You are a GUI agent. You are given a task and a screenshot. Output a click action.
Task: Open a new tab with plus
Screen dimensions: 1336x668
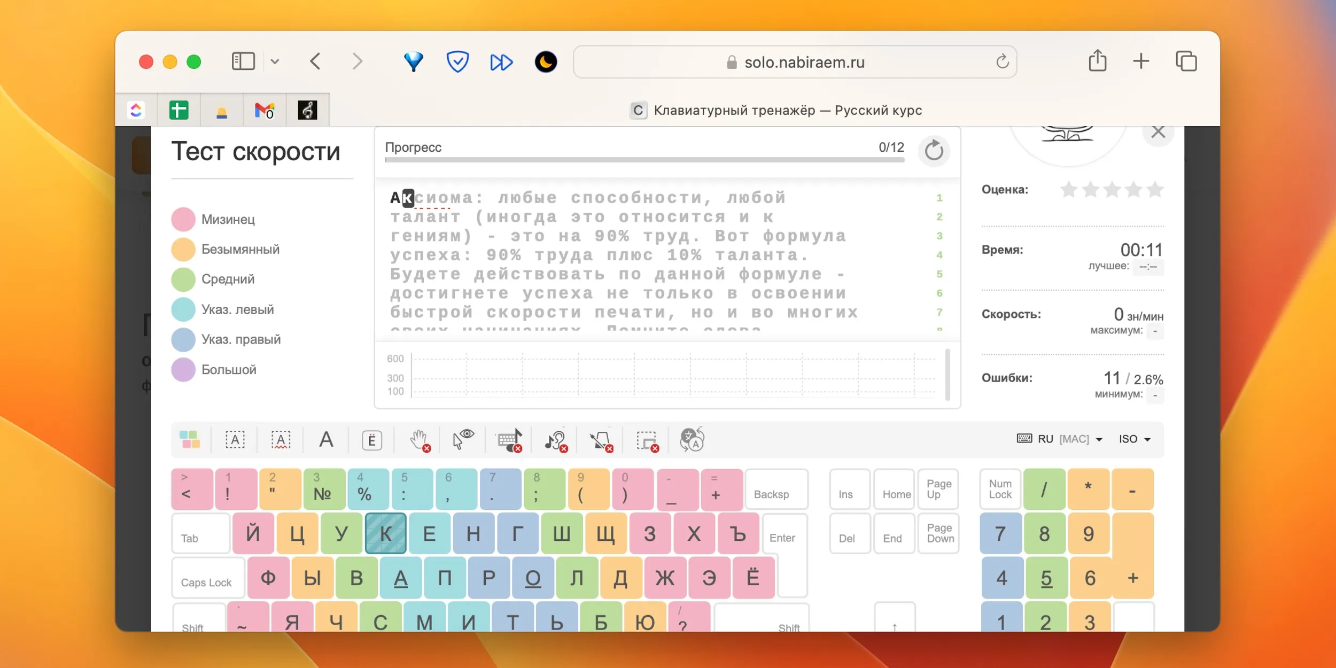pos(1141,61)
